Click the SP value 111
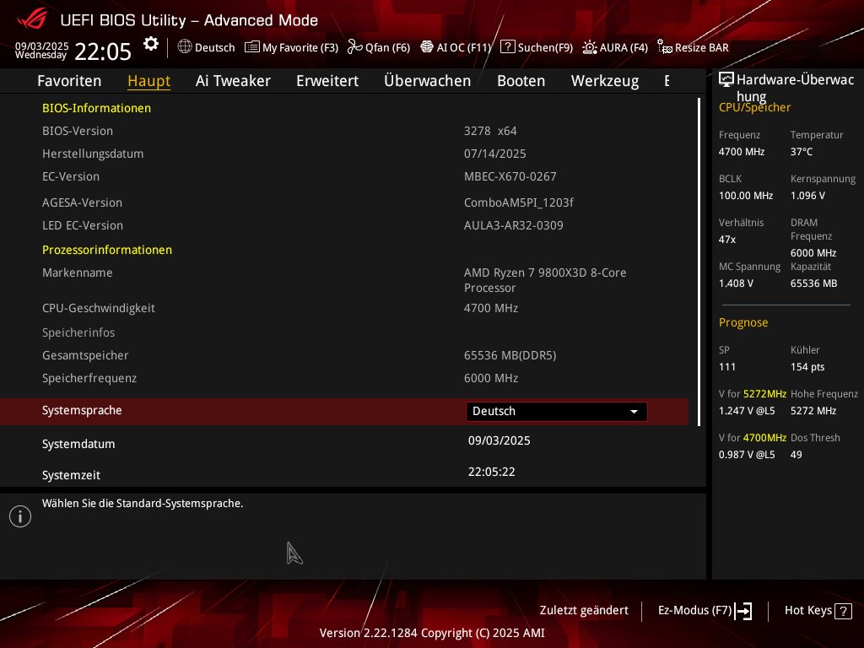The image size is (864, 648). (x=726, y=367)
